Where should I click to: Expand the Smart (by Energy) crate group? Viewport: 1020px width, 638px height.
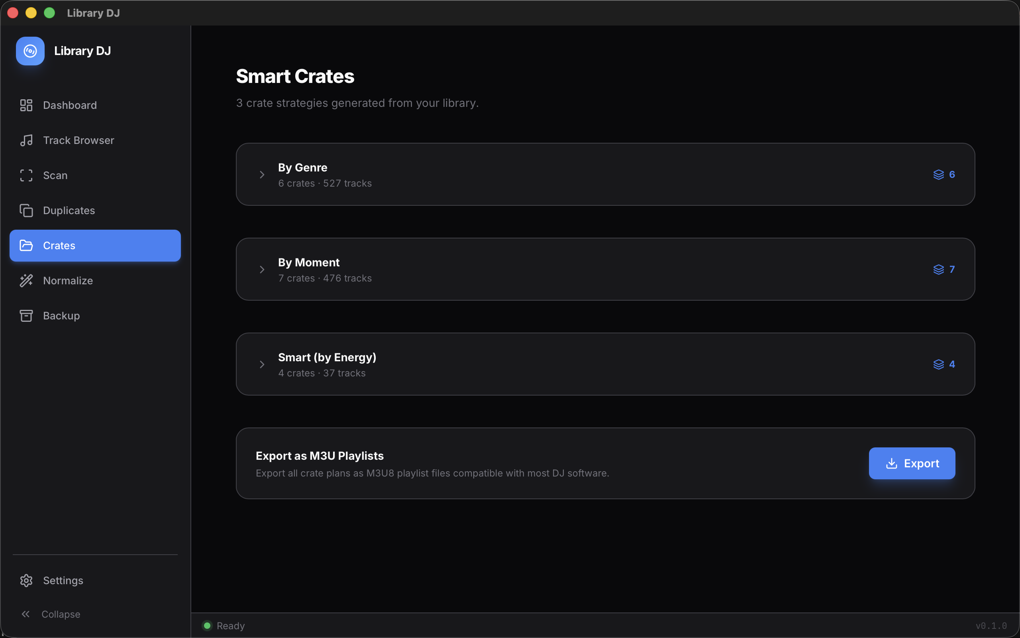262,364
